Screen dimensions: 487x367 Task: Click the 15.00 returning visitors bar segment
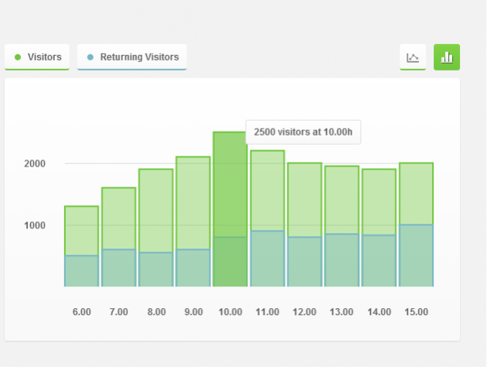[x=416, y=256]
